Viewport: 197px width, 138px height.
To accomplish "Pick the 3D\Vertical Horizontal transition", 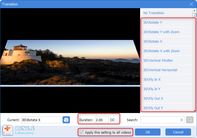I will 167,70.
